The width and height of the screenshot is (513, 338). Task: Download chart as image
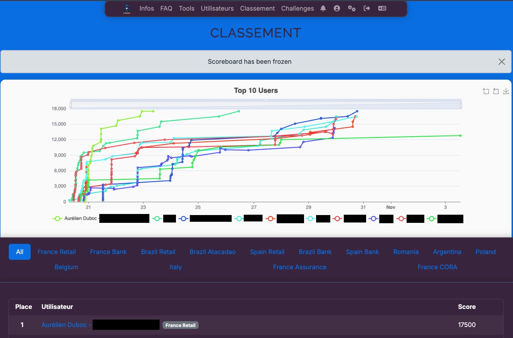(x=506, y=91)
